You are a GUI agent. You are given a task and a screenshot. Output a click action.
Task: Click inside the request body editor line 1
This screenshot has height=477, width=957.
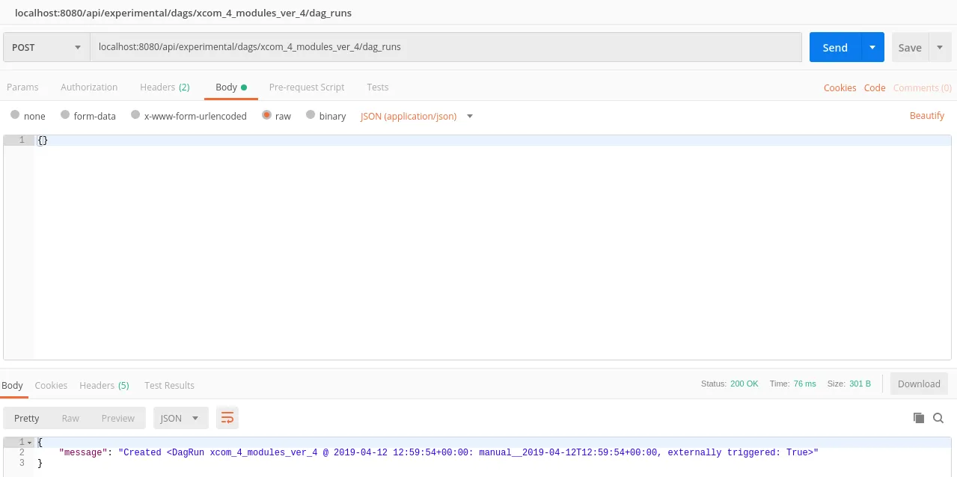click(492, 141)
